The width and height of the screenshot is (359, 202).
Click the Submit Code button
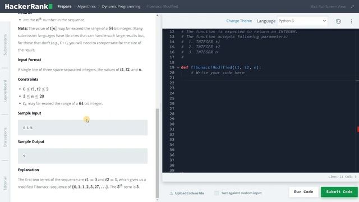click(339, 192)
